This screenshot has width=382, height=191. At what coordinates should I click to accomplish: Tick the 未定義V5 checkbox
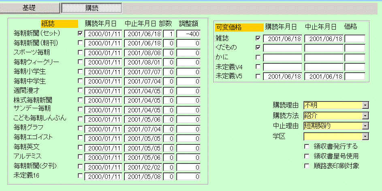(x=258, y=76)
